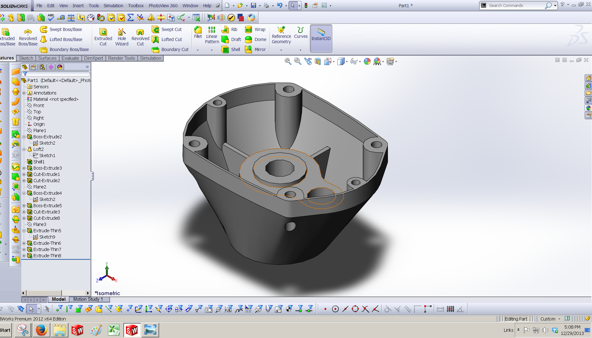This screenshot has height=338, width=592.
Task: Click the Swept Cut button
Action: click(167, 29)
